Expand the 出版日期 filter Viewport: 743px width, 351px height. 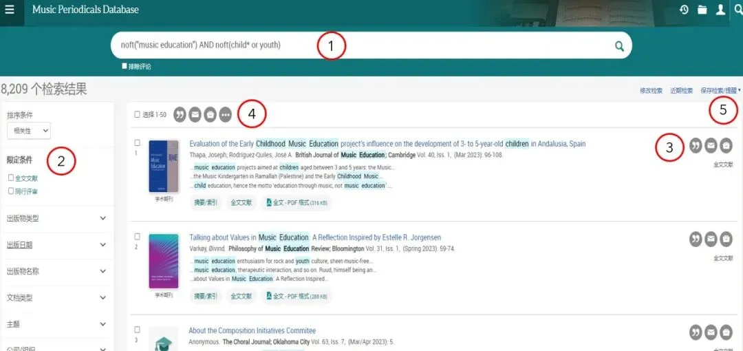[57, 245]
